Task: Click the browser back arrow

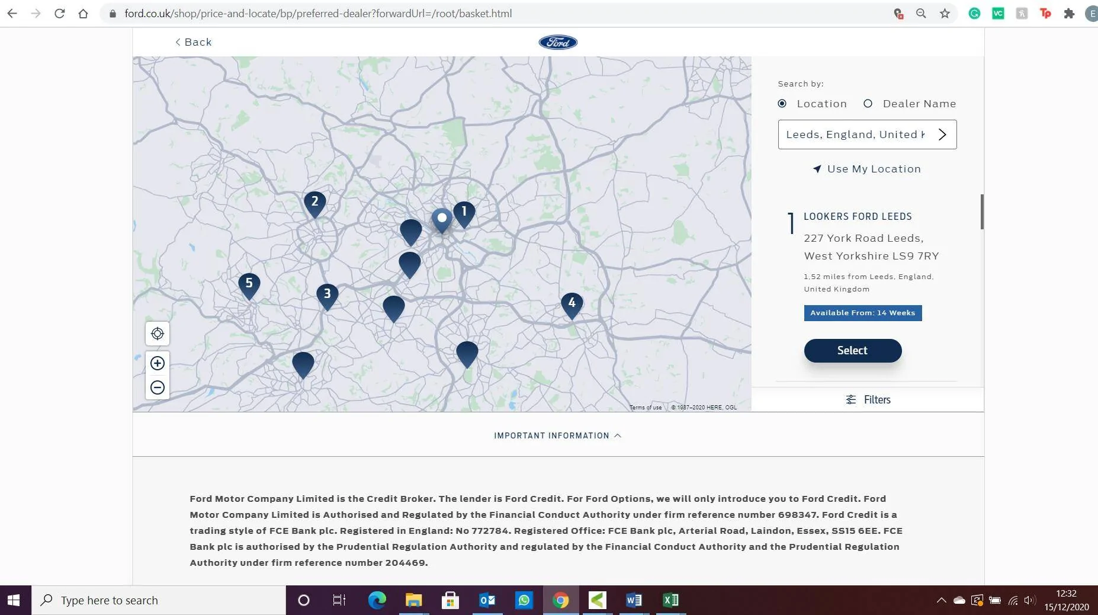Action: pyautogui.click(x=12, y=13)
